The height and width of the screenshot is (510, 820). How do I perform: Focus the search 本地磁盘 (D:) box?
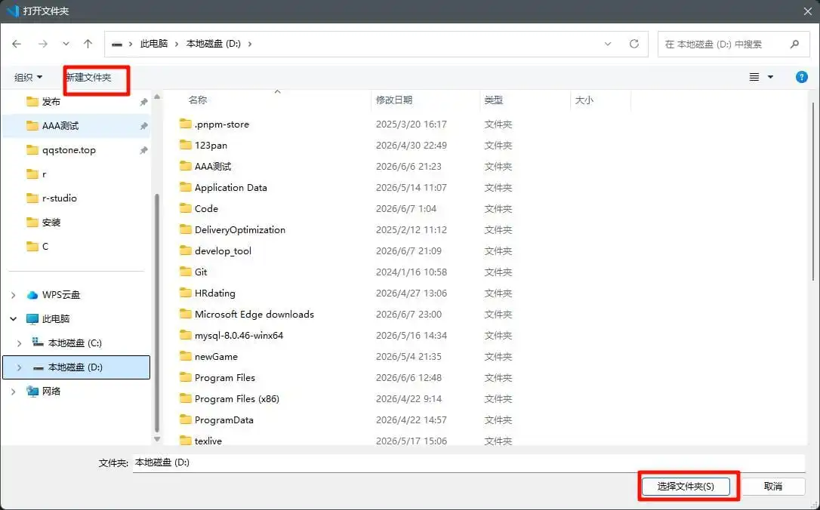[x=732, y=44]
